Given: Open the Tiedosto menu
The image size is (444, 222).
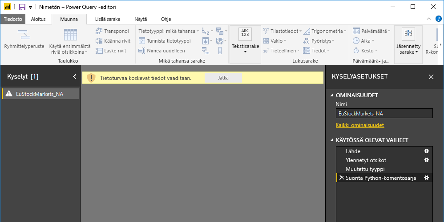Looking at the screenshot, I should (x=13, y=19).
